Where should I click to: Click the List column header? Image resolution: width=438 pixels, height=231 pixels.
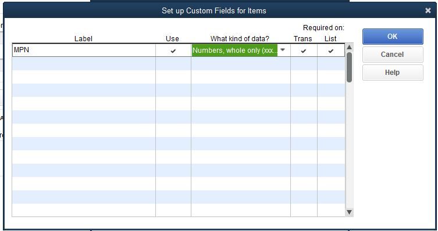(330, 39)
